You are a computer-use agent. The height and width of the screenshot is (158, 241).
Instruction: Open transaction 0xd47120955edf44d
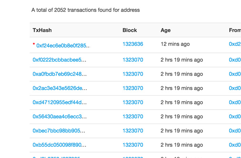click(x=57, y=102)
